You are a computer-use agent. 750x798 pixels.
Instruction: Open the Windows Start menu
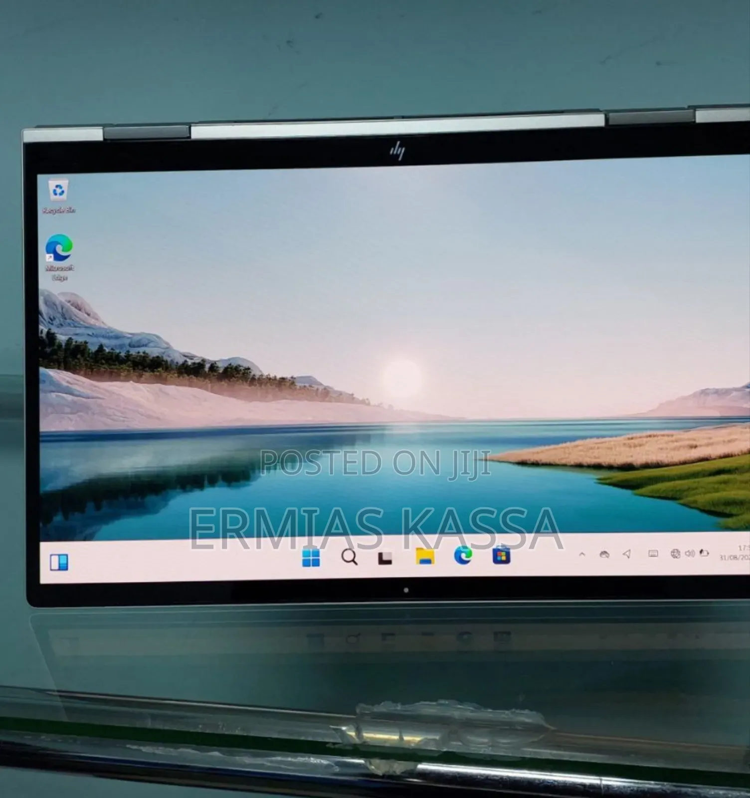[x=311, y=558]
